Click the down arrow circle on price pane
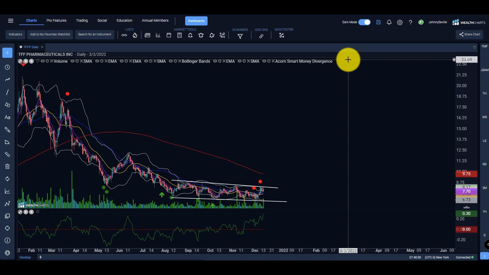Viewport: 489px width, 275px height. [26, 61]
